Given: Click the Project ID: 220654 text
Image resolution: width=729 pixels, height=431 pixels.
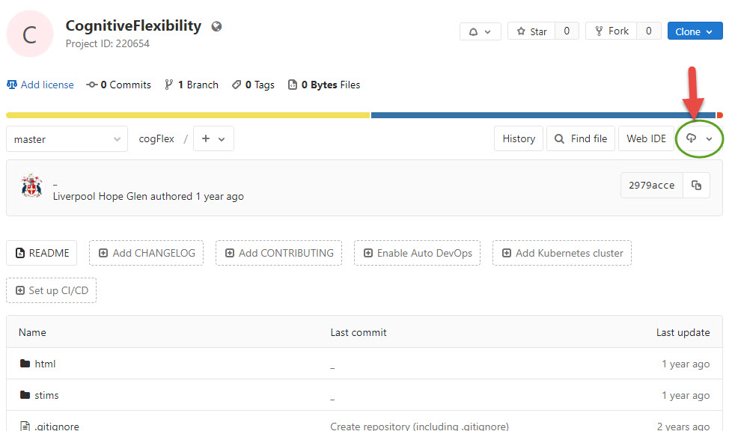Looking at the screenshot, I should pyautogui.click(x=107, y=43).
